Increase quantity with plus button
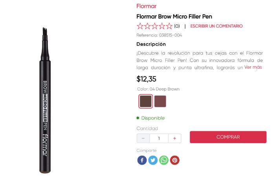Screen dimensions: 271x185 [175, 138]
